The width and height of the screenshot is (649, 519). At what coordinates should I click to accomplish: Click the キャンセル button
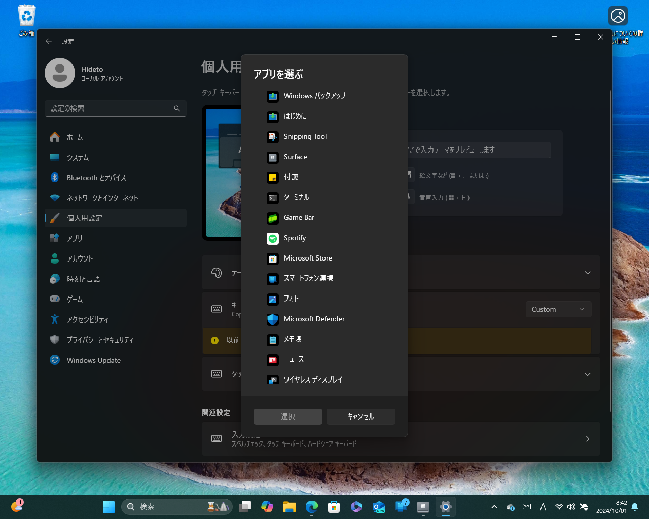pyautogui.click(x=361, y=417)
